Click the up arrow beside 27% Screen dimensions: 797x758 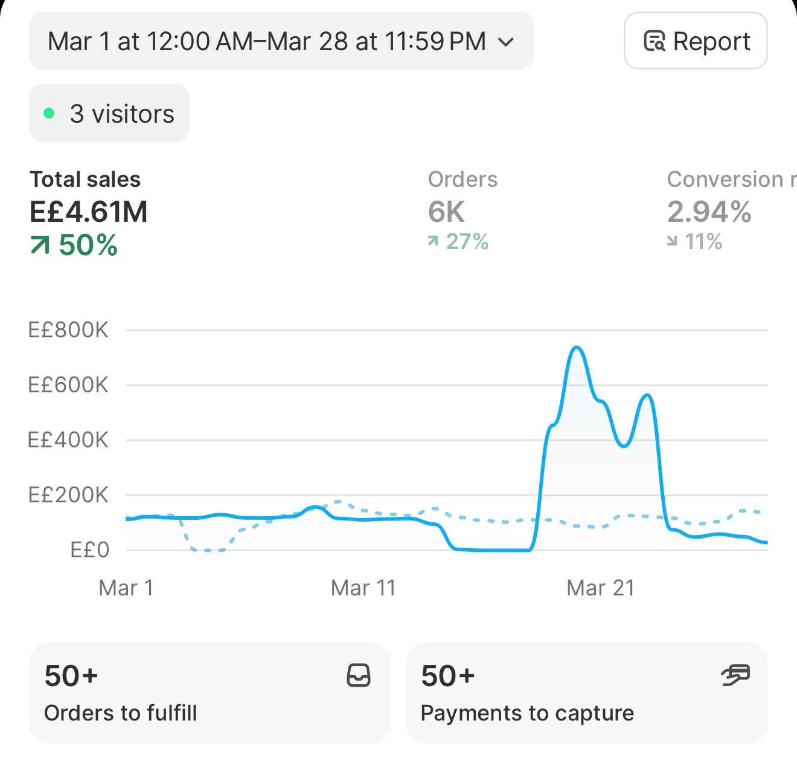[433, 241]
